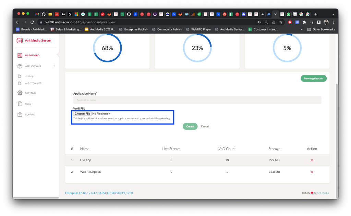Screen dimensions: 351x216
Task: Open Sales & Marketing bookmark
Action: [66, 29]
